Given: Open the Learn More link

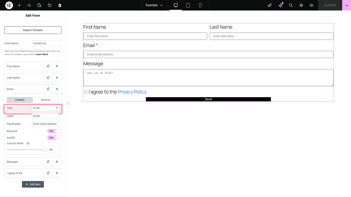Looking at the screenshot, I should tap(42, 54).
